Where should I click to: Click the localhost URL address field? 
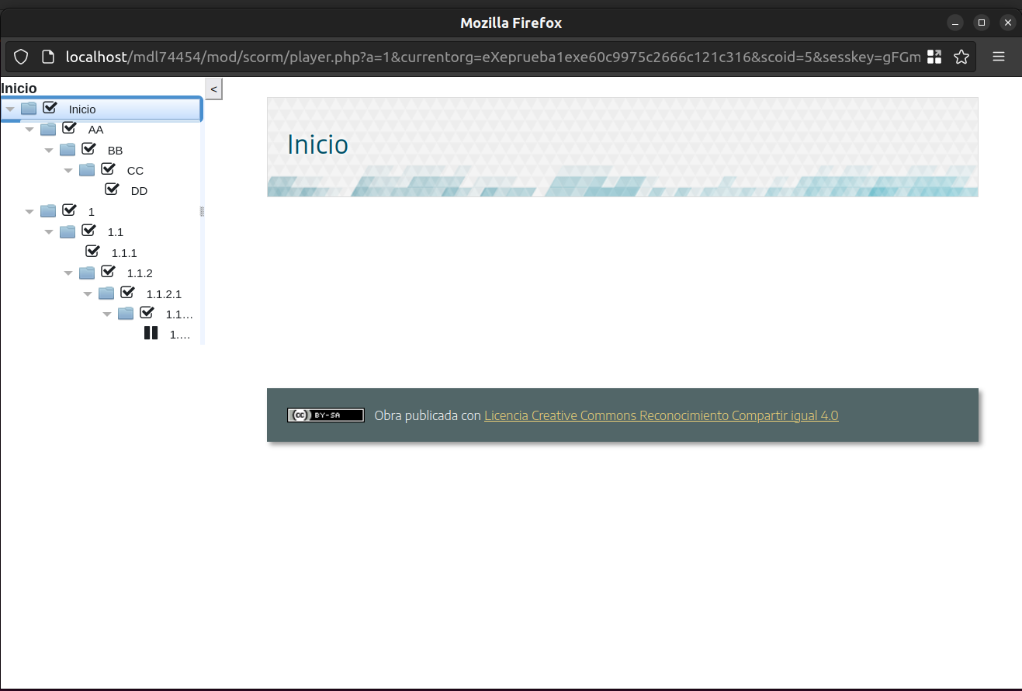[492, 57]
